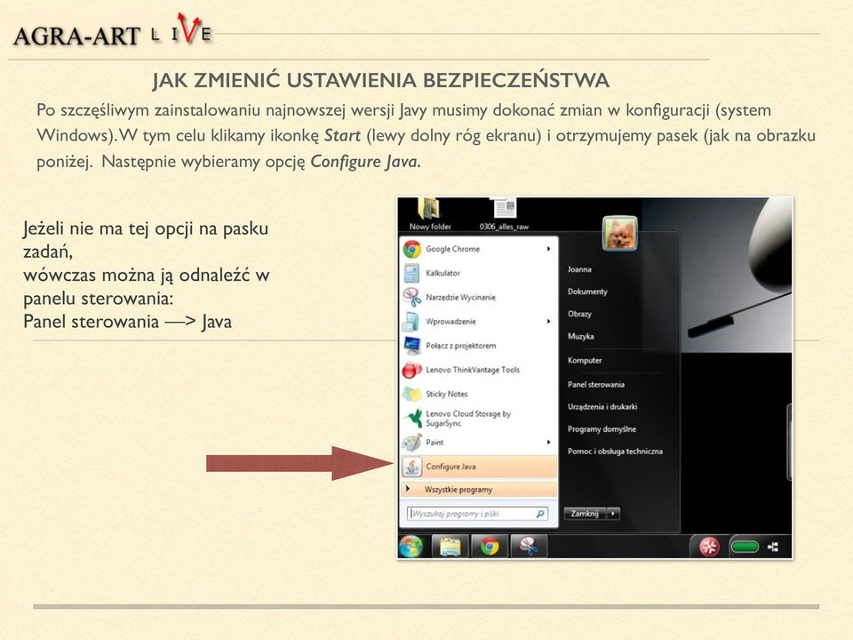Click Lenovo ThinkVantage Tools label

(x=473, y=370)
